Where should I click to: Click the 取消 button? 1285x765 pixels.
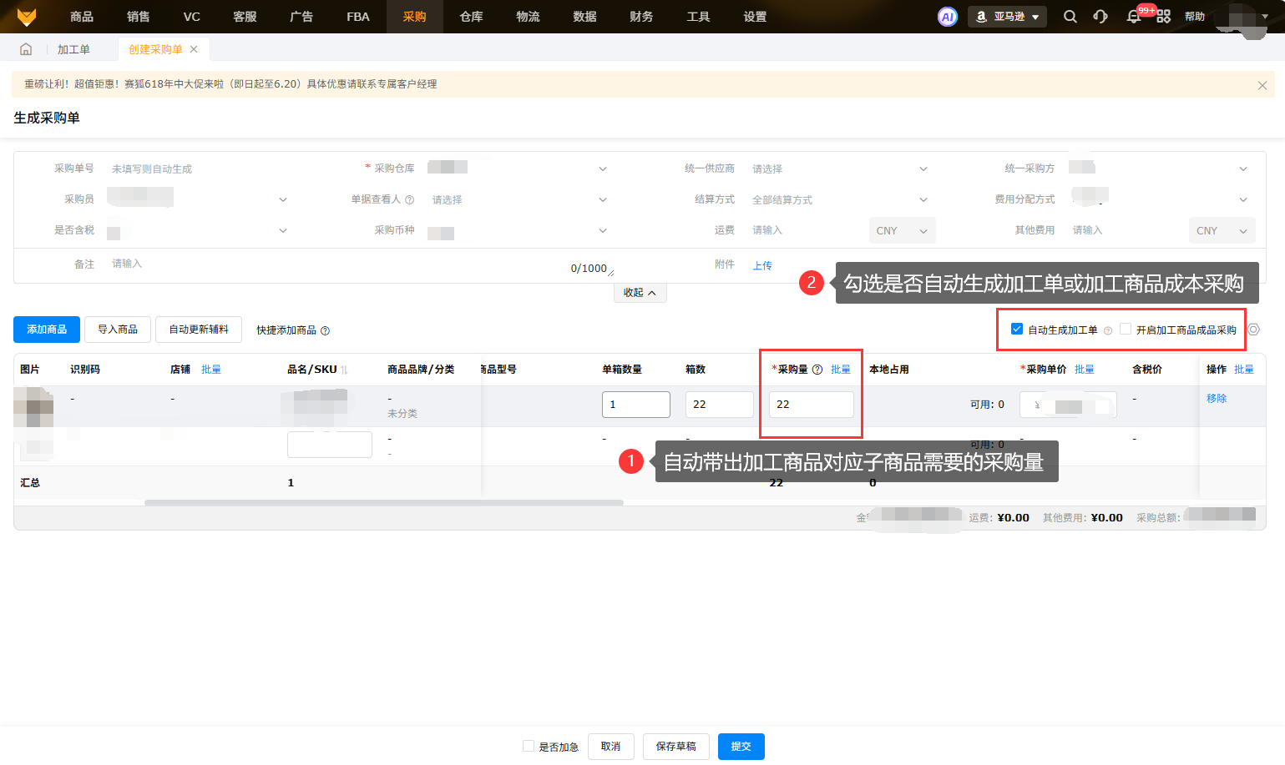pyautogui.click(x=611, y=747)
